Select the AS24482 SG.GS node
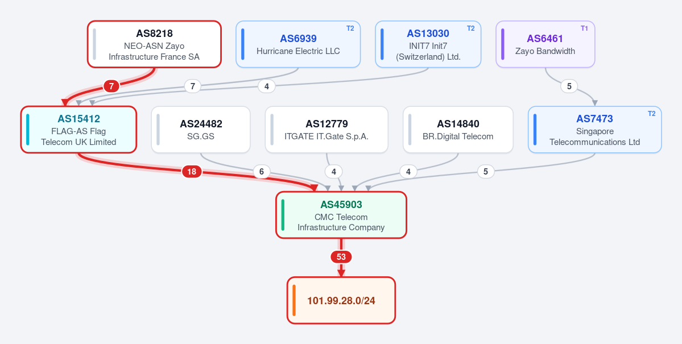The height and width of the screenshot is (344, 682). (x=201, y=130)
